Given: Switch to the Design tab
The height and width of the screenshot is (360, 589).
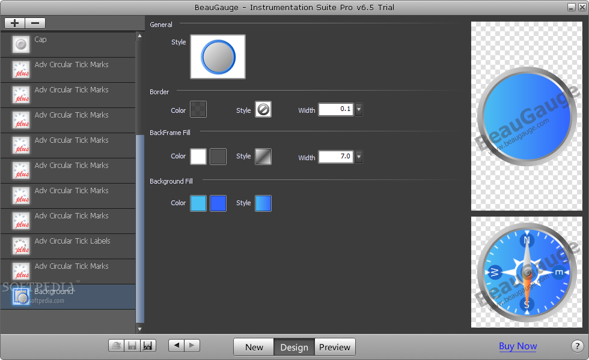Looking at the screenshot, I should (x=294, y=347).
